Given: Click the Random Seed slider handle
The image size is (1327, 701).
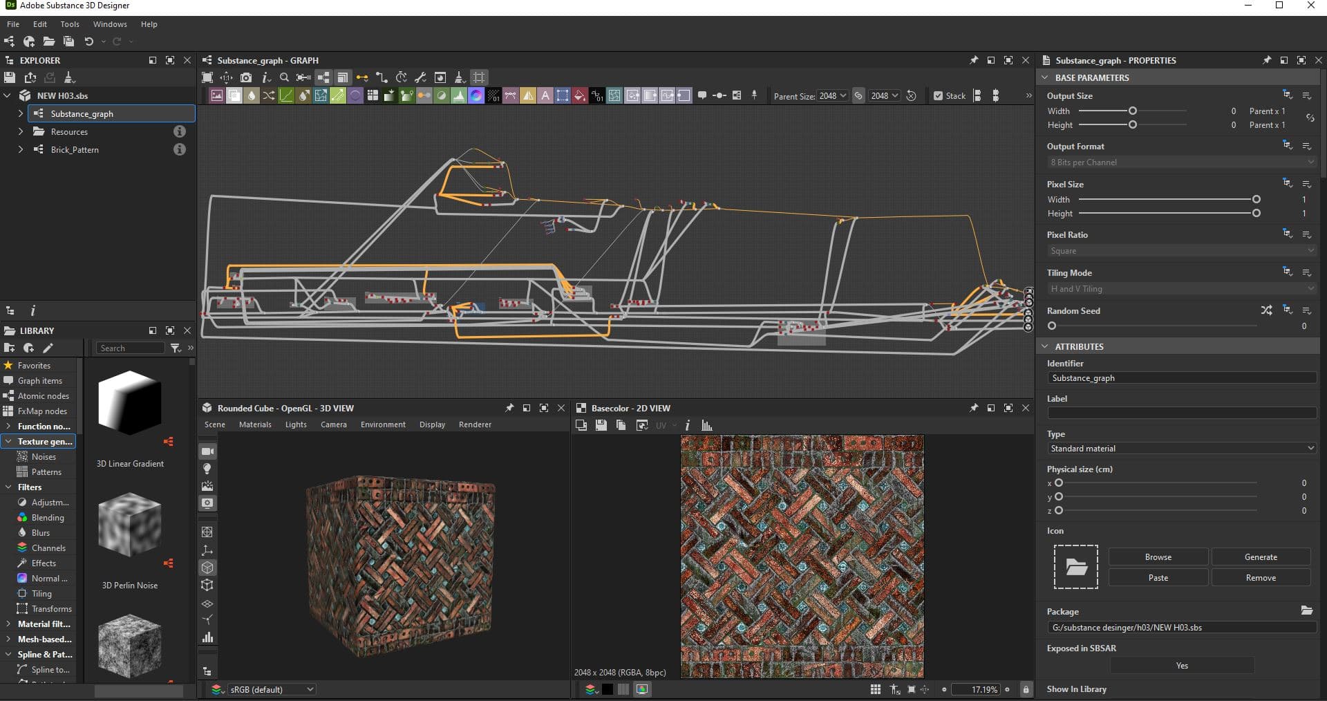Looking at the screenshot, I should (1052, 326).
